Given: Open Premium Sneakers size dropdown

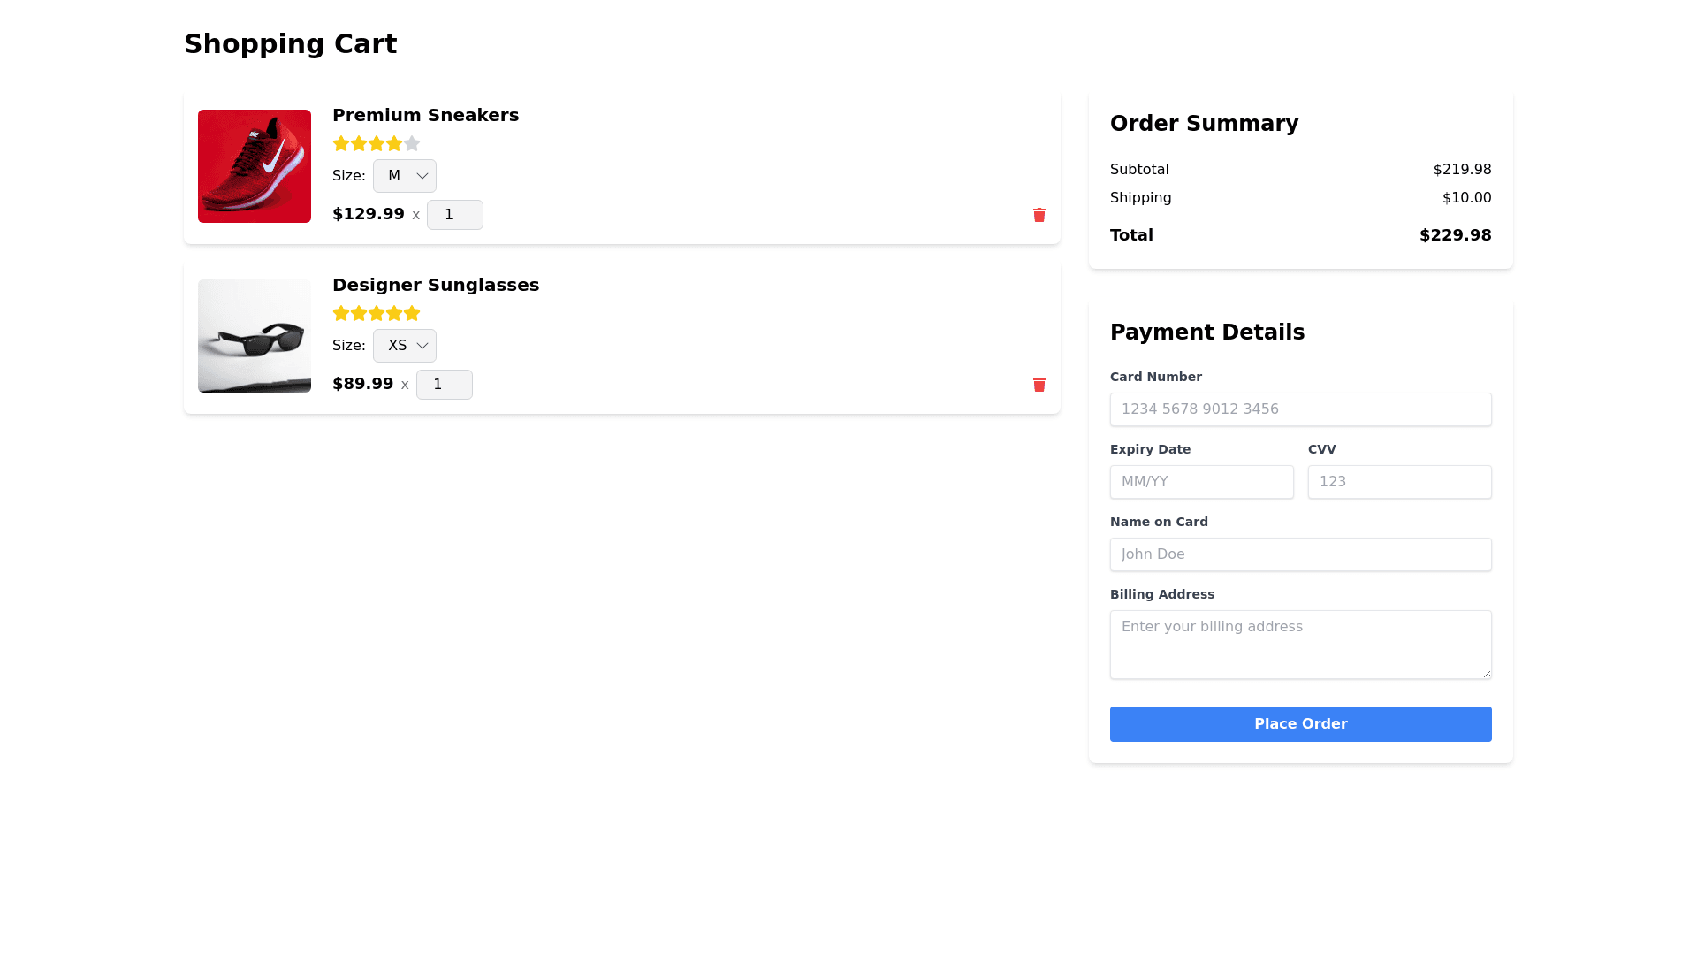Looking at the screenshot, I should [x=405, y=176].
